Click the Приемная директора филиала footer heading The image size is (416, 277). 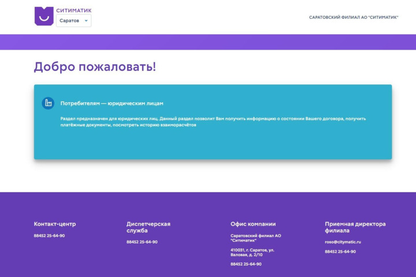[x=355, y=227]
